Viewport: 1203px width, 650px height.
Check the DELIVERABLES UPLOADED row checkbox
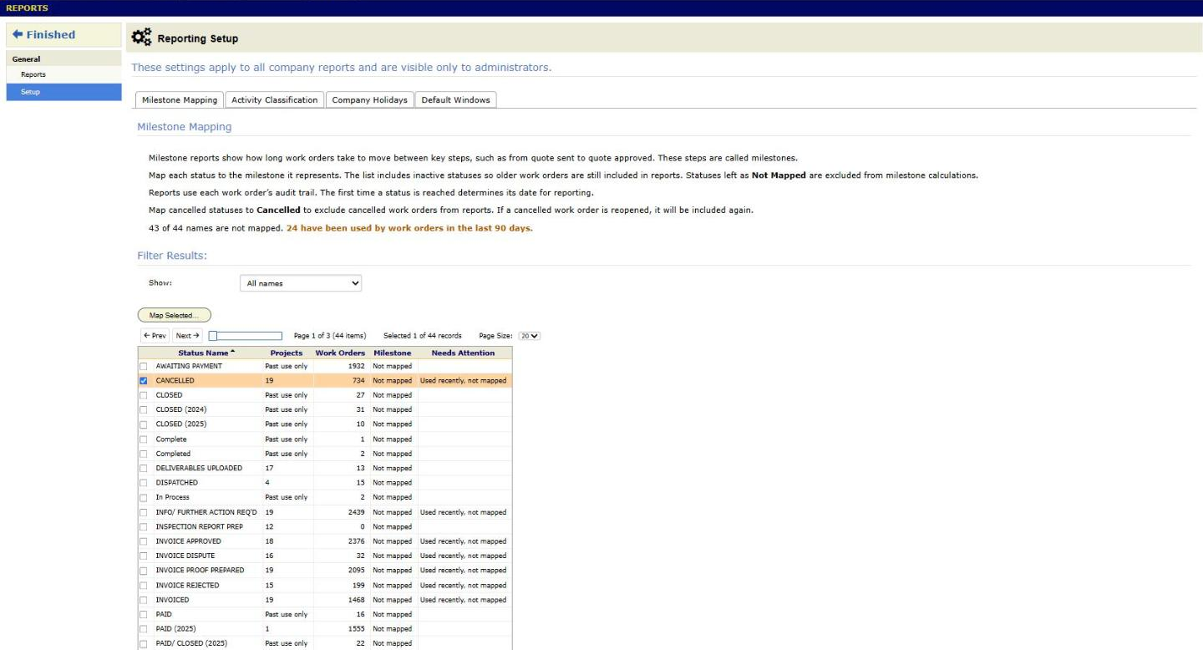[144, 469]
